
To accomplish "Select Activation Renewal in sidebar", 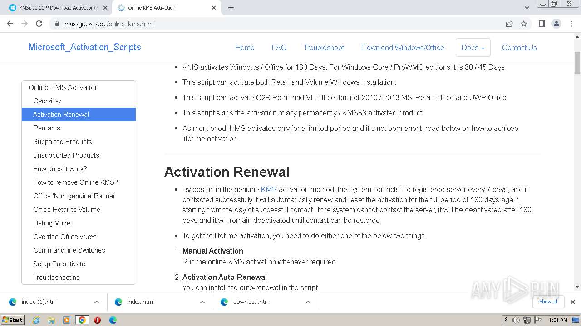I will click(79, 115).
